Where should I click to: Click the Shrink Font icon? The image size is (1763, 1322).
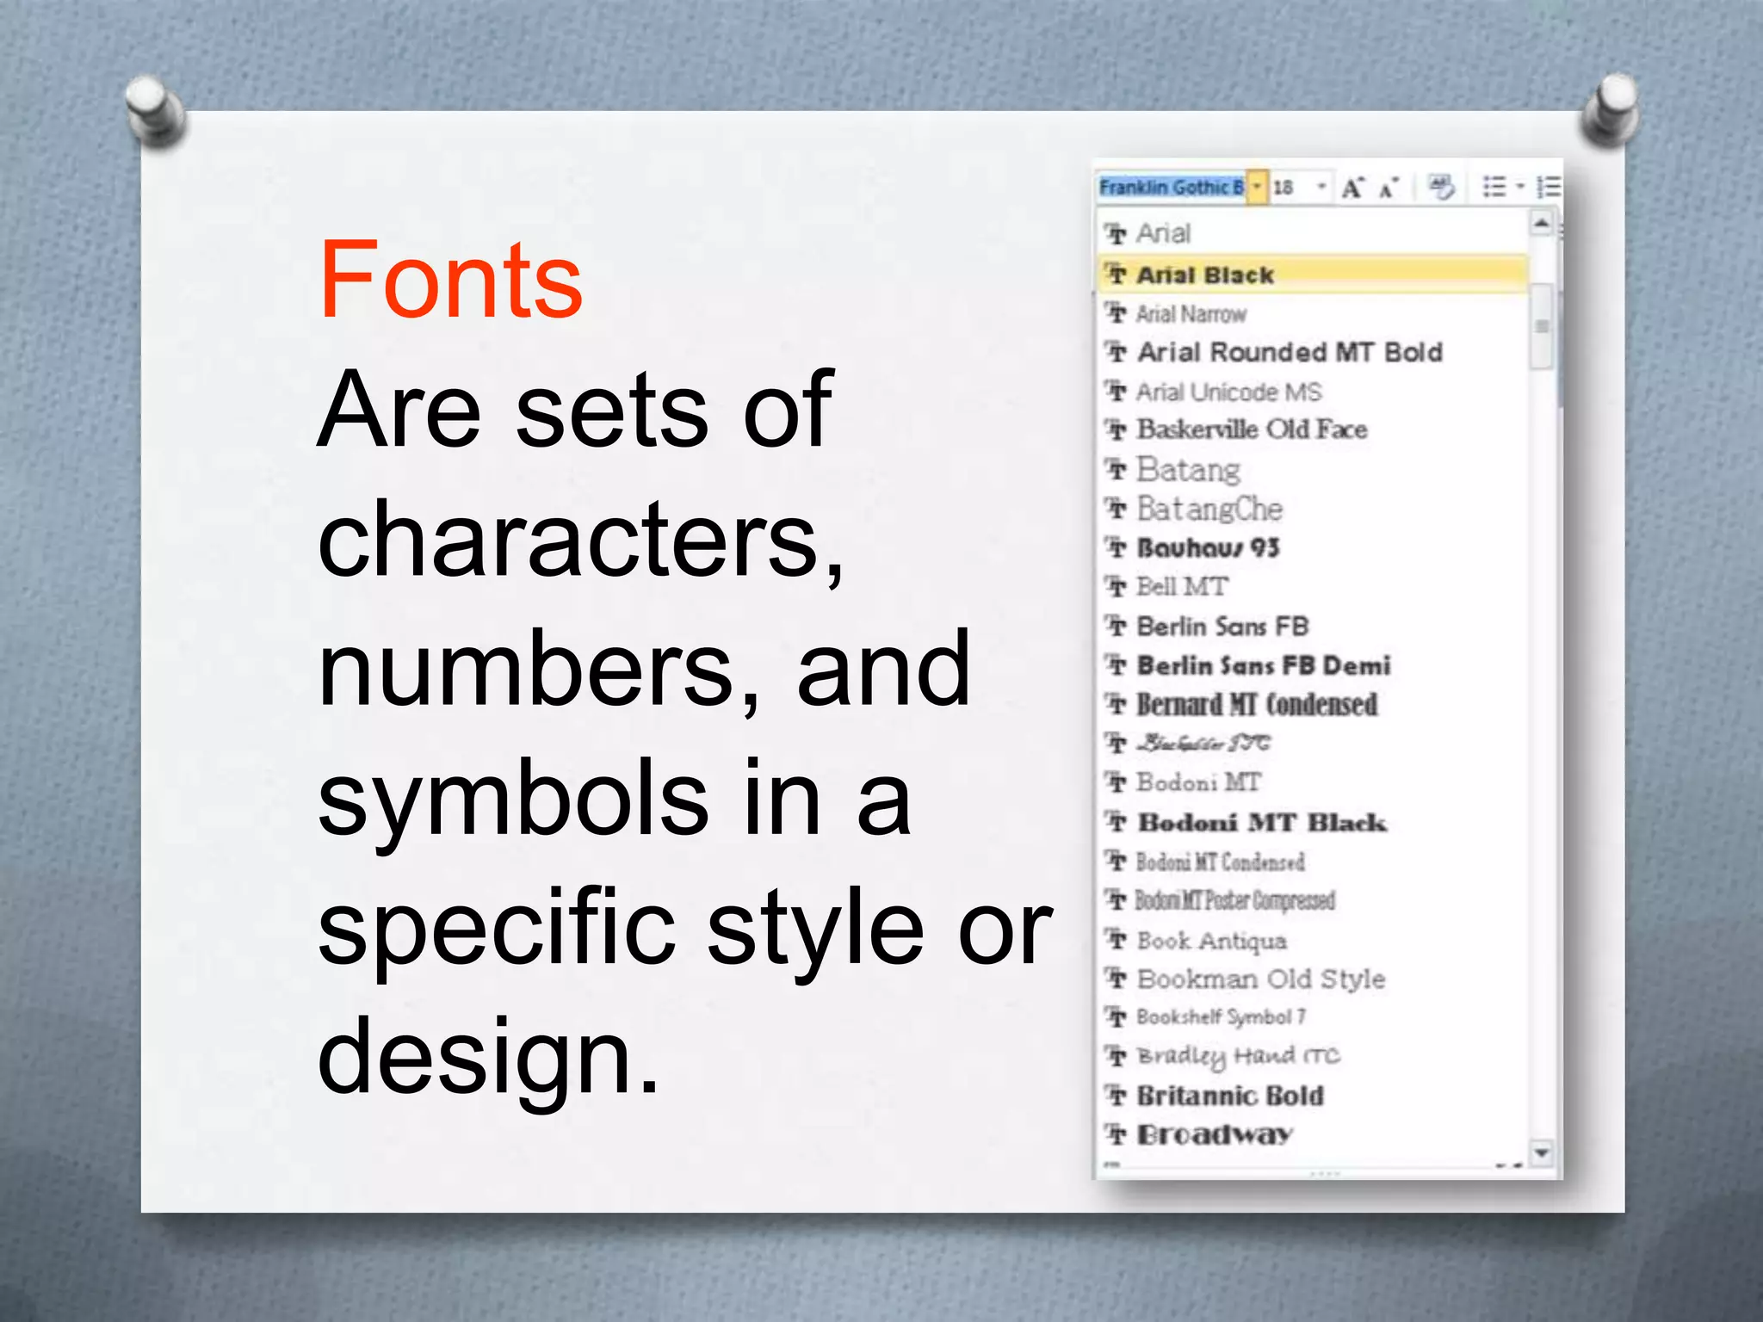(1389, 188)
